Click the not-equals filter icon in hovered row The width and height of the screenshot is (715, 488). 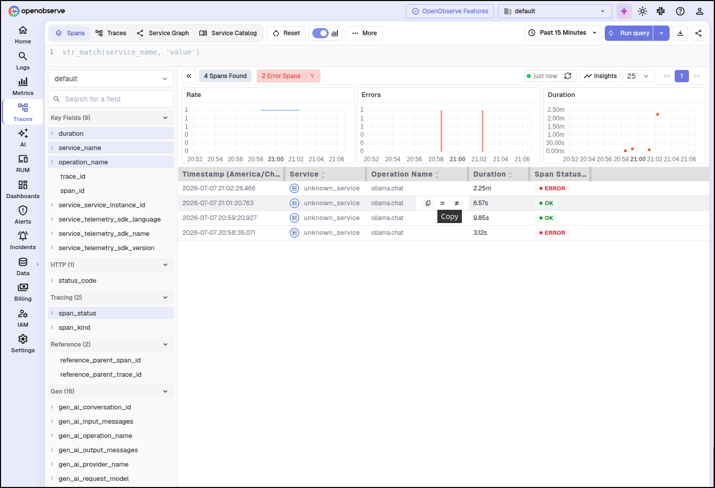click(457, 203)
